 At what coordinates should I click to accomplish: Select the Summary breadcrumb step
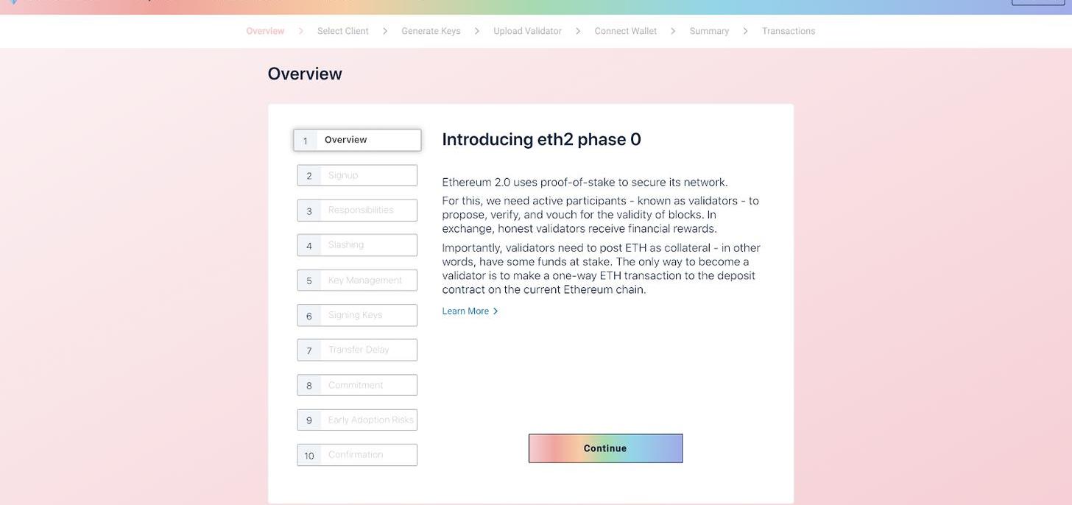point(709,31)
